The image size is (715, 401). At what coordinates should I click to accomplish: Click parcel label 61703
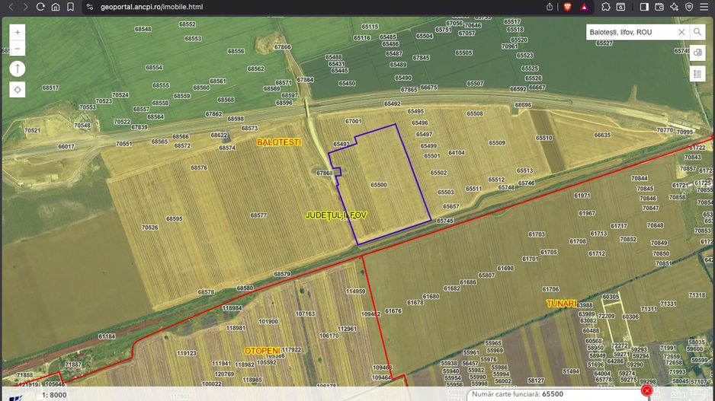(537, 234)
